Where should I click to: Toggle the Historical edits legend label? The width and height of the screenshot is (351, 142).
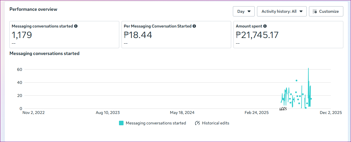pos(215,123)
